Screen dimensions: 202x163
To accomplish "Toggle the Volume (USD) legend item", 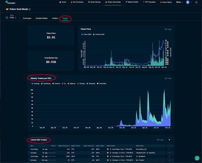I will pos(99,34).
